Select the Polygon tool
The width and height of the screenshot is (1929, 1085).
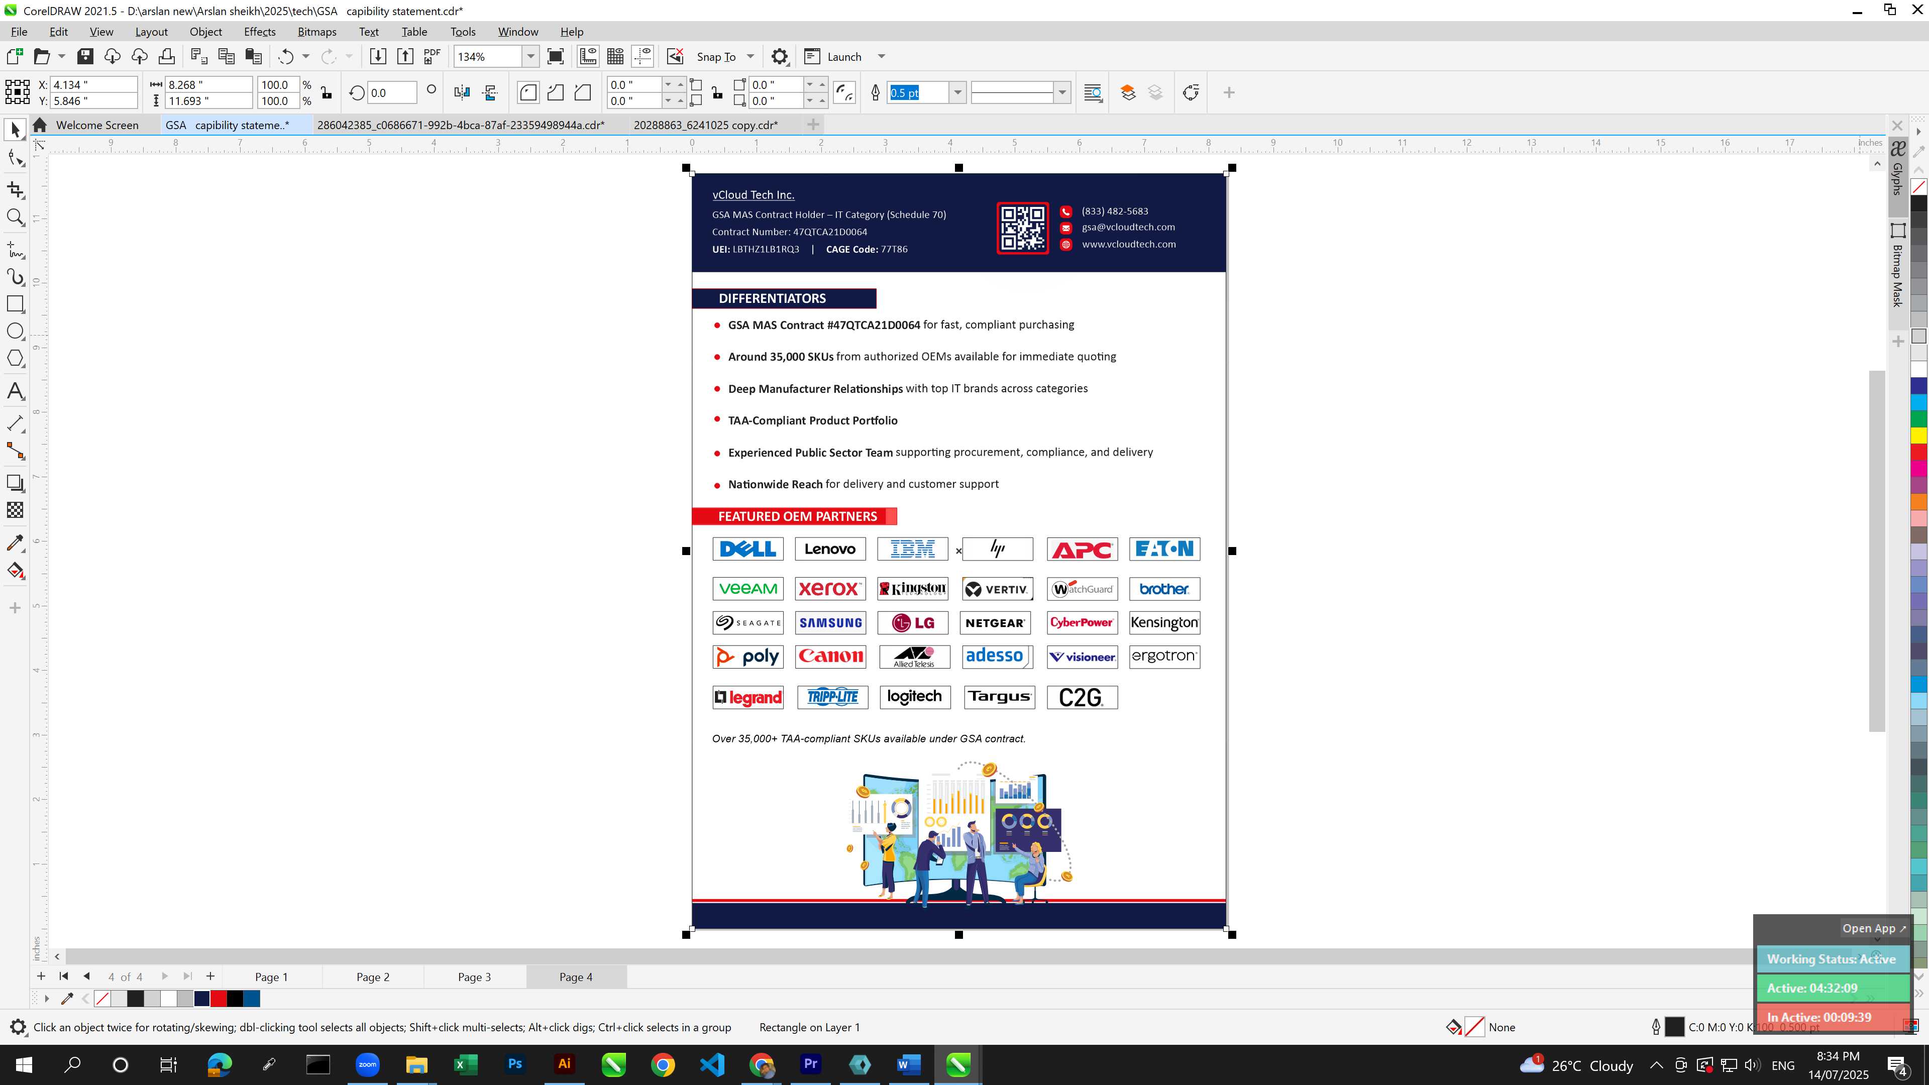(x=15, y=359)
